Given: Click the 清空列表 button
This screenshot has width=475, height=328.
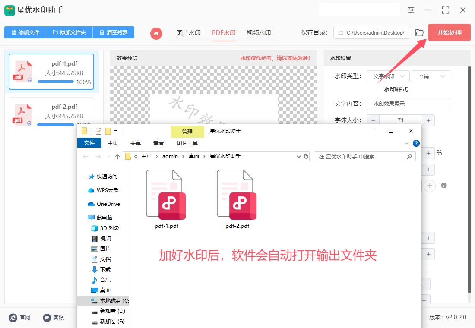Looking at the screenshot, I should point(114,32).
